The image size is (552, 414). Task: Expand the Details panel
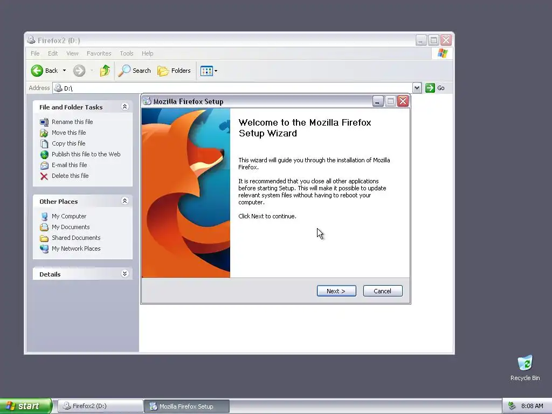click(125, 274)
